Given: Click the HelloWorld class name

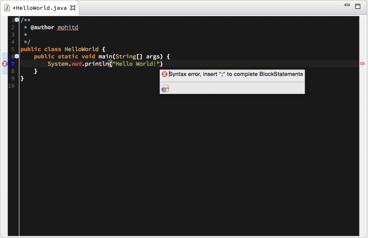Looking at the screenshot, I should (x=82, y=49).
